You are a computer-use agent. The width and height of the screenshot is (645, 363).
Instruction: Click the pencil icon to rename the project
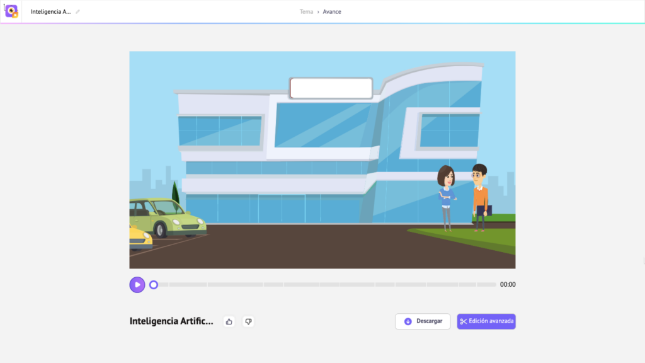pyautogui.click(x=77, y=11)
